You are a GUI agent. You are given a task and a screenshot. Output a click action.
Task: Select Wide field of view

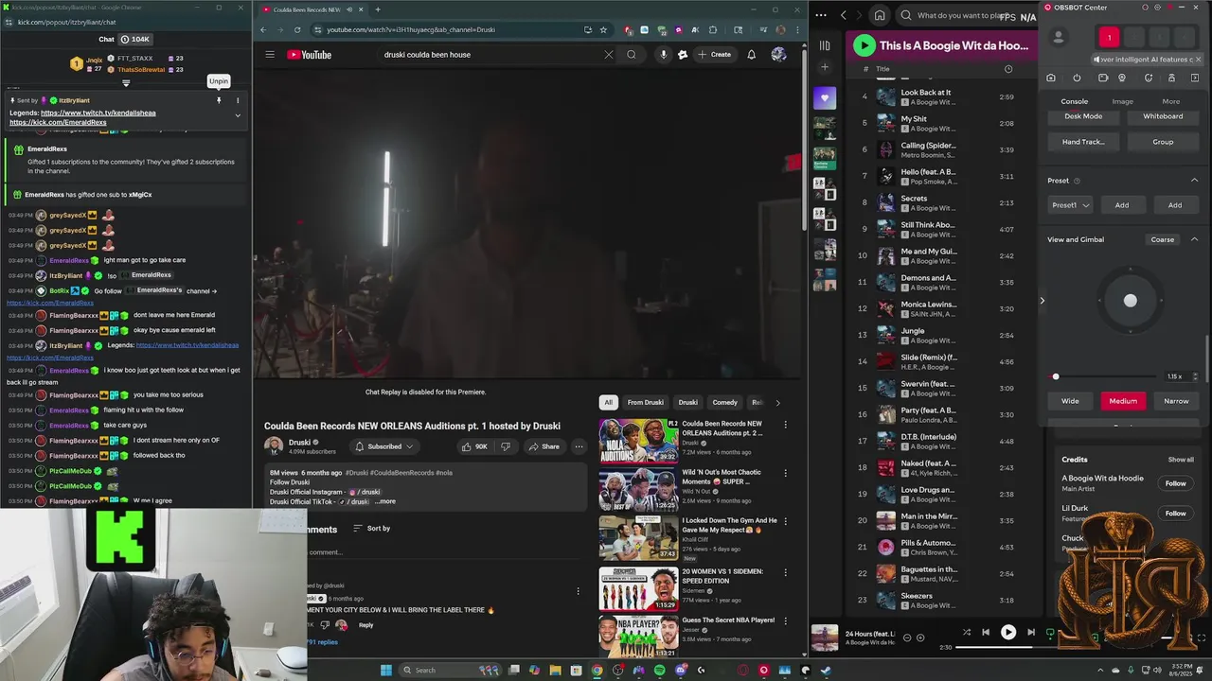(x=1070, y=401)
